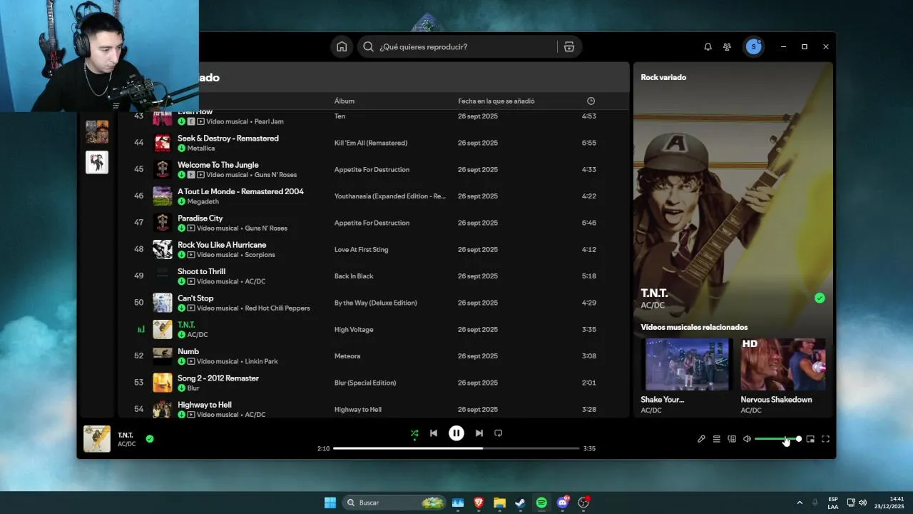Screen dimensions: 913x514
Task: Toggle repeat mode
Action: pos(499,433)
